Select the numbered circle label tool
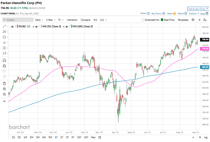Viewport: 210px width, 142px height. pyautogui.click(x=4, y=48)
